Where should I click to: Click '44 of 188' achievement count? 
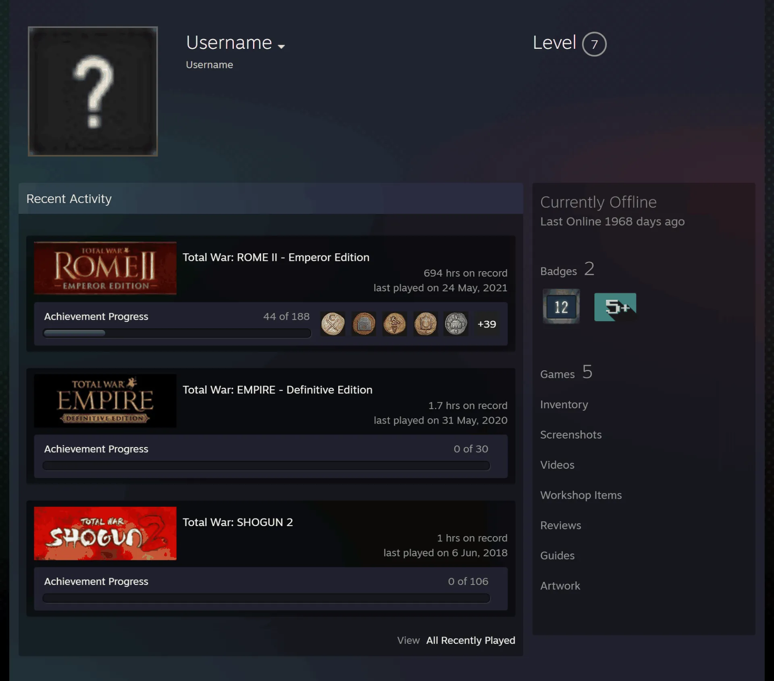286,317
